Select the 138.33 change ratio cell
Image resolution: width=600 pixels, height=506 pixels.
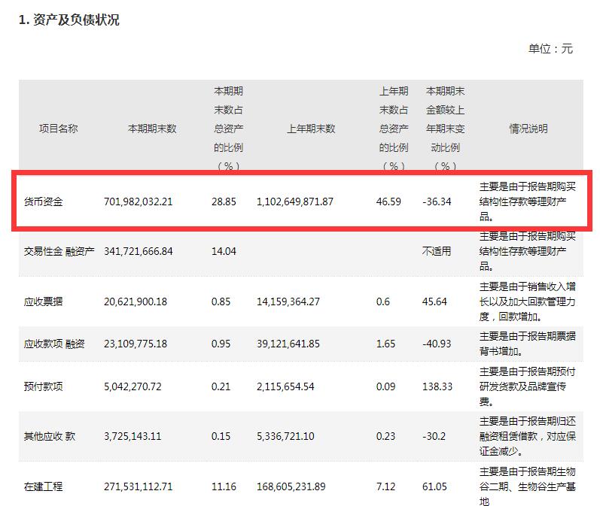pos(437,386)
